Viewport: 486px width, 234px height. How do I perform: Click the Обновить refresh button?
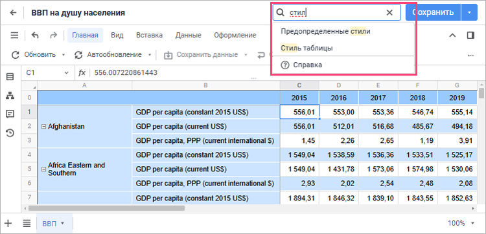(x=34, y=55)
